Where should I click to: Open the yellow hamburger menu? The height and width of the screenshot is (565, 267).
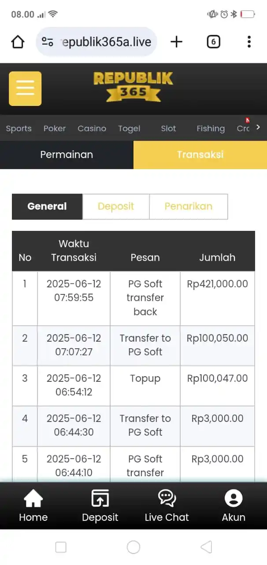(x=25, y=89)
